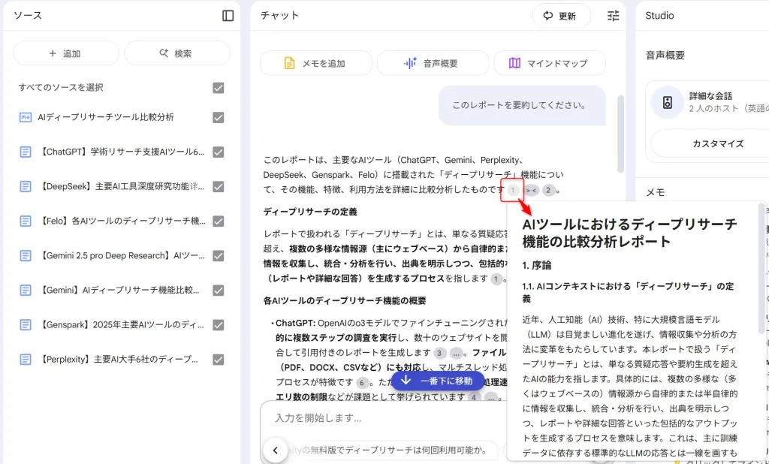Uncheck the 【Perplexity】 source checkbox
Screen dimensions: 769x464
click(x=219, y=360)
